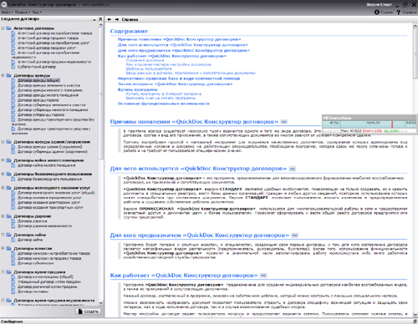Image resolution: width=418 pixels, height=324 pixels.
Task: Click top button beside Для чего используется heading
Action: [293, 169]
